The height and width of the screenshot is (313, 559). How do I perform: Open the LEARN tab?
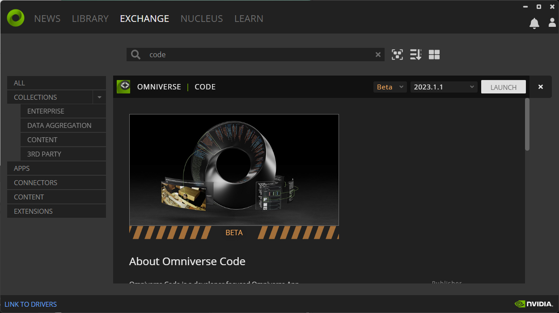click(249, 19)
